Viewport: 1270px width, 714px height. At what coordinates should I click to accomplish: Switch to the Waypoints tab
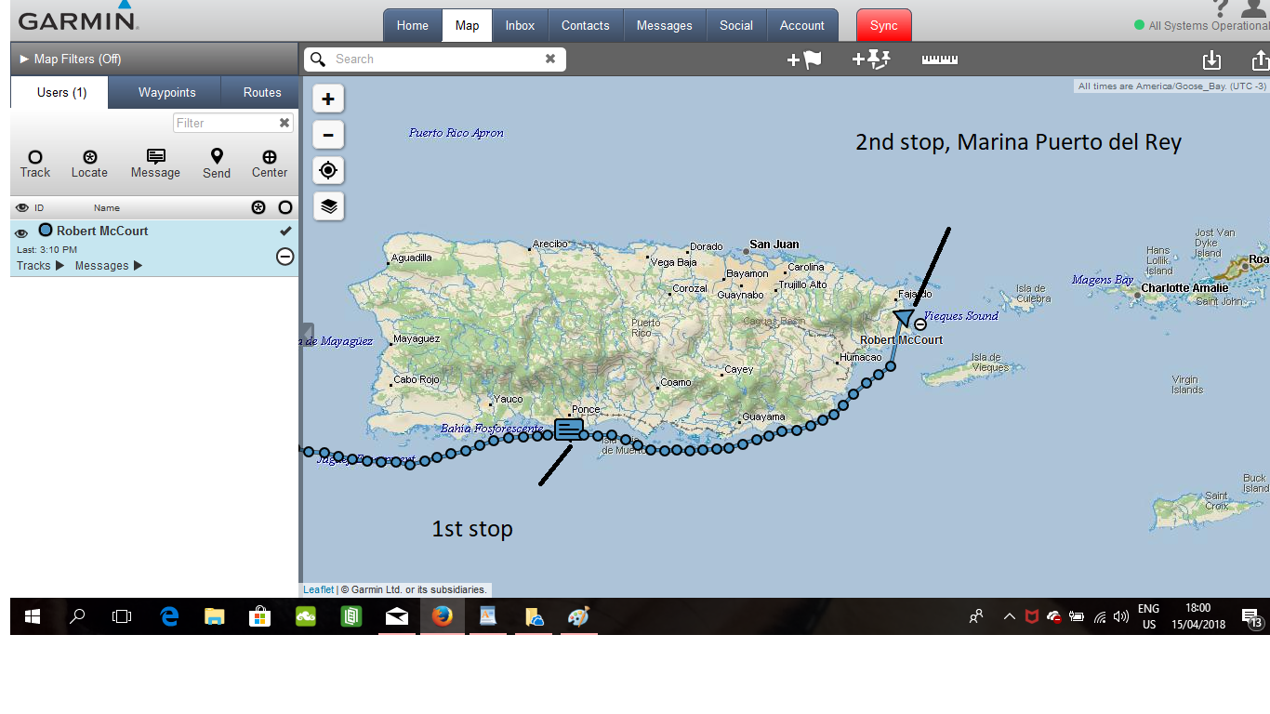pos(166,93)
